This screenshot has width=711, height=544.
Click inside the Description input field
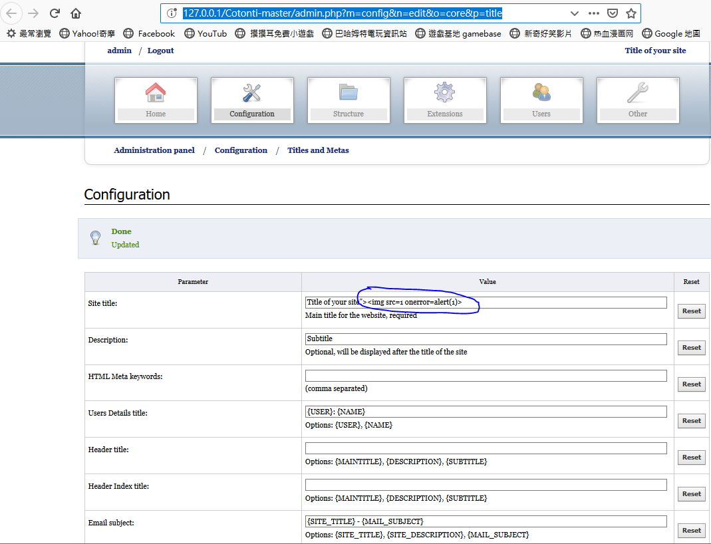[486, 338]
